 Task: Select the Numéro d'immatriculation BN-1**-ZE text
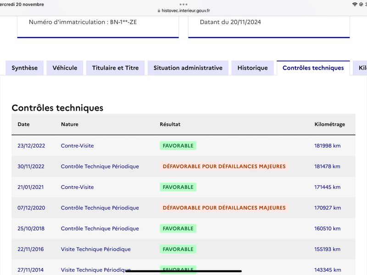coord(83,22)
